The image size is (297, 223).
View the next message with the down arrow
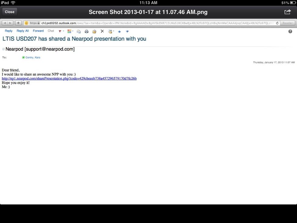[x=127, y=31]
